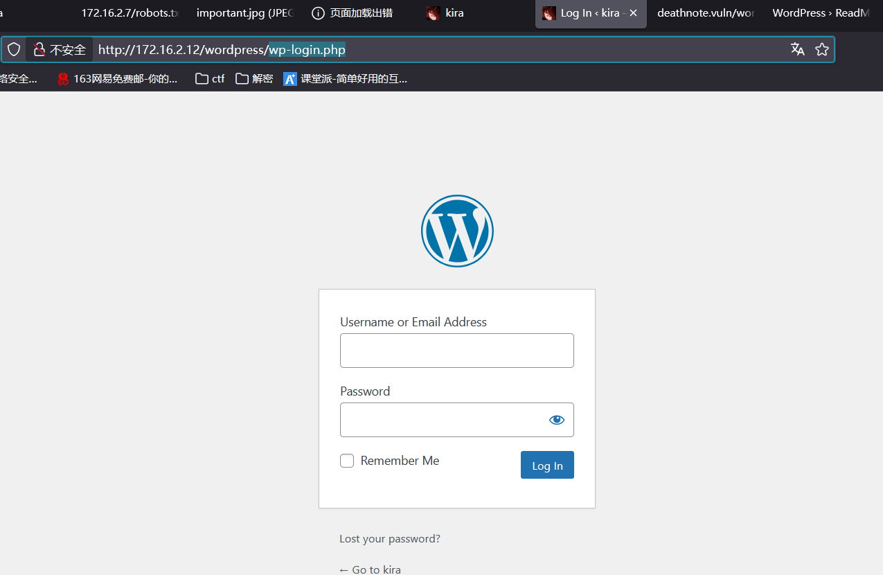Click the Password input field
Screen dimensions: 883x575
[x=457, y=420]
